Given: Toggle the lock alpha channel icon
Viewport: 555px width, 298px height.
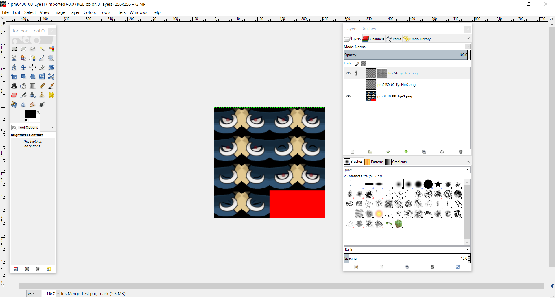Looking at the screenshot, I should pos(364,63).
